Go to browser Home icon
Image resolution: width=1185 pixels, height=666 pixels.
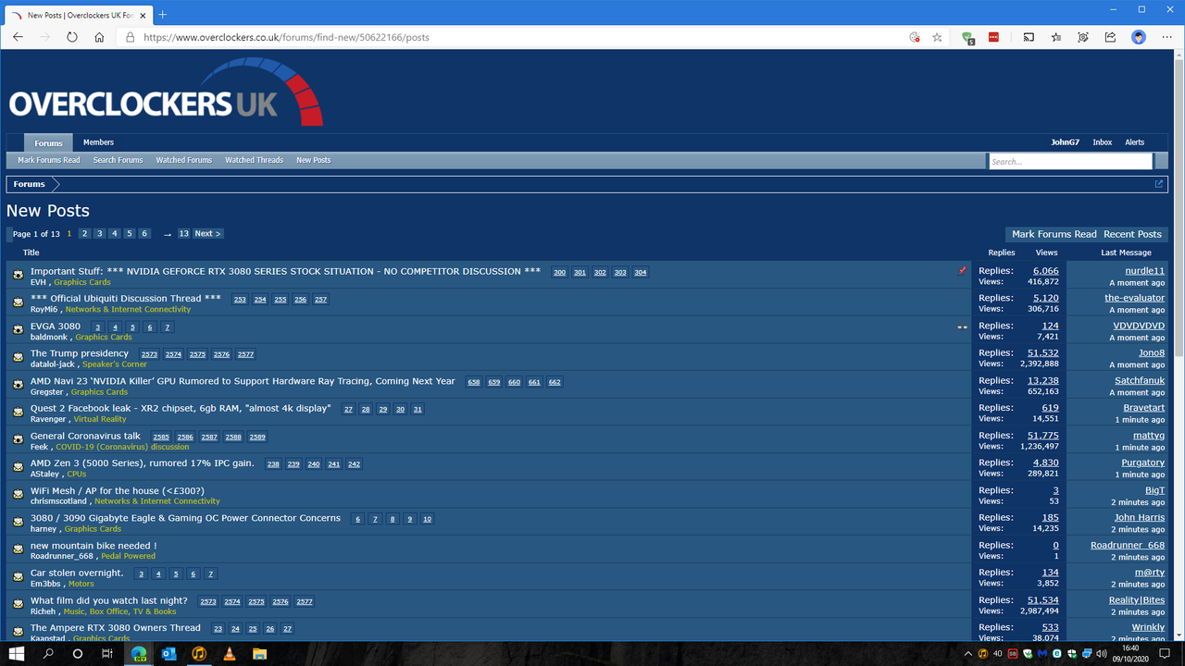coord(99,37)
